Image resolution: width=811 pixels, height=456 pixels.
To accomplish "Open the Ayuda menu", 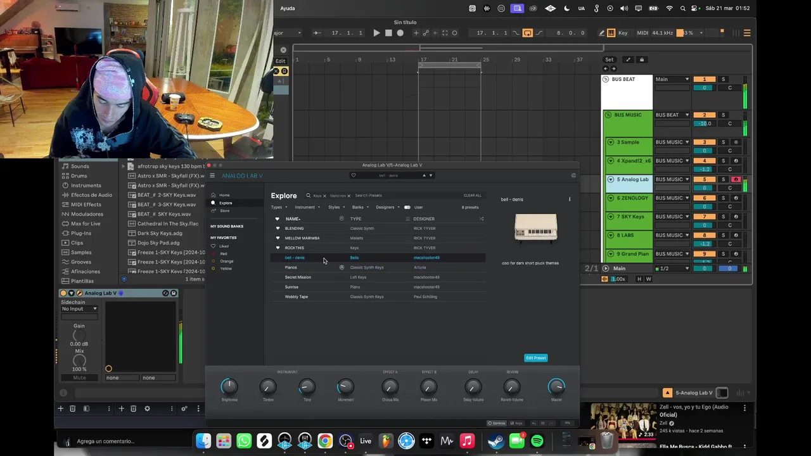I will [x=288, y=8].
